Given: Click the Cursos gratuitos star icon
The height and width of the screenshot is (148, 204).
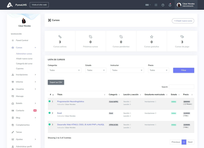Looking at the screenshot, I should click(x=151, y=37).
